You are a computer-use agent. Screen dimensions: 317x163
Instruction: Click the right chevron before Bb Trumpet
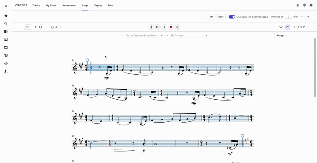167,36
